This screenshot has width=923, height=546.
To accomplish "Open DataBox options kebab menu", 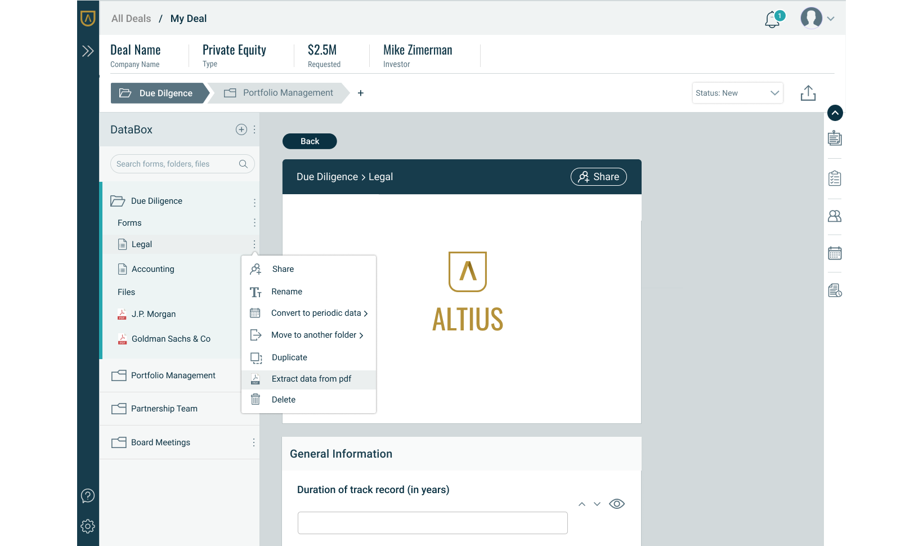I will coord(254,129).
